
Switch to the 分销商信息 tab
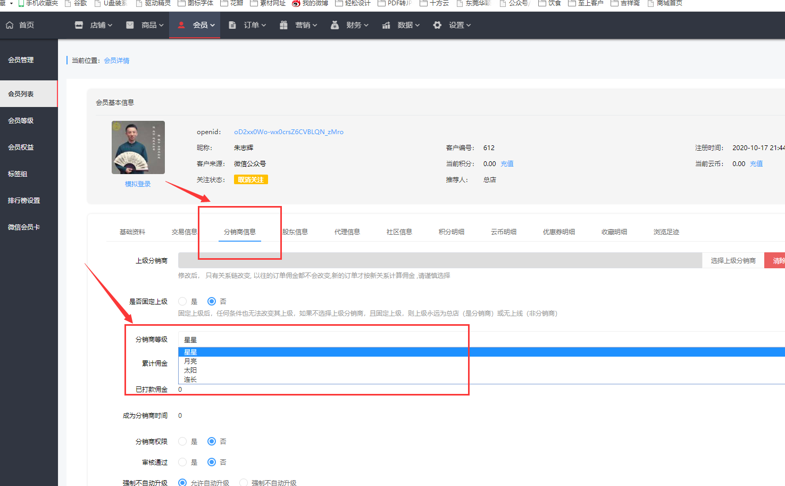click(x=240, y=232)
